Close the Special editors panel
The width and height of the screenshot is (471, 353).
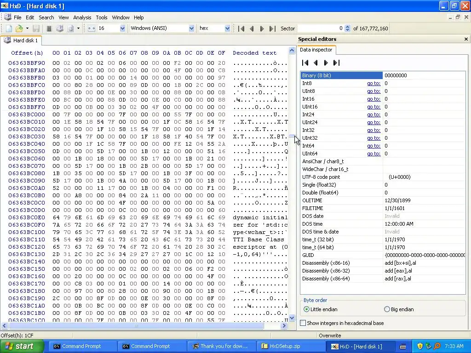click(x=466, y=39)
